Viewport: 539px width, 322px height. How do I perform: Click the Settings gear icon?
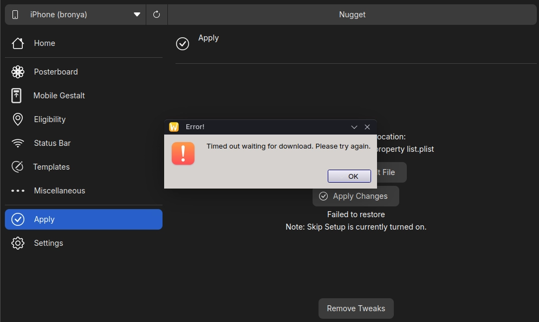click(17, 243)
